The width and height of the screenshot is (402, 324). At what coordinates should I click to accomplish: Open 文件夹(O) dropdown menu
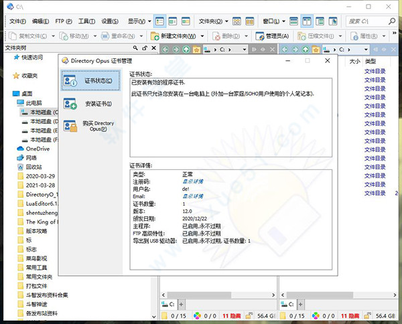point(213,21)
